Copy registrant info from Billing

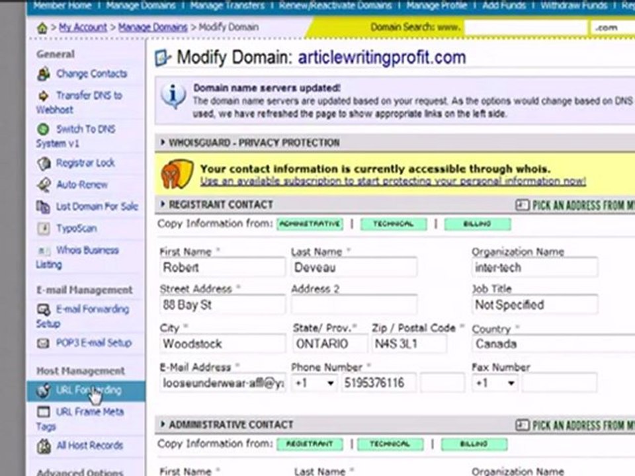click(x=478, y=224)
